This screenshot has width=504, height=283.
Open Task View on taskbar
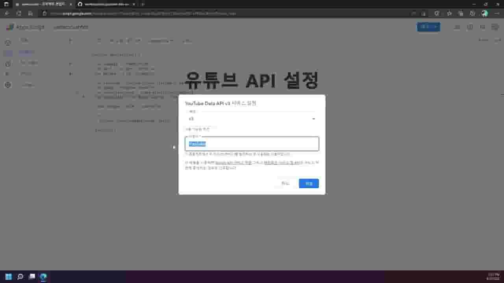(x=32, y=277)
